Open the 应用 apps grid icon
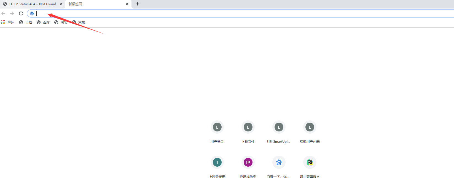 pyautogui.click(x=3, y=22)
